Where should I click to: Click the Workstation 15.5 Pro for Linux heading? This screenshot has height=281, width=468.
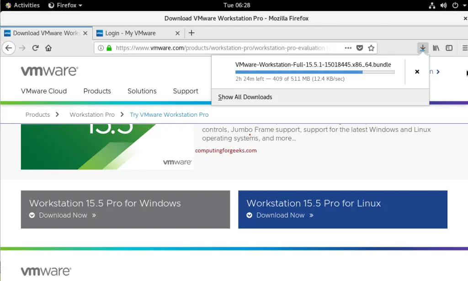click(314, 203)
